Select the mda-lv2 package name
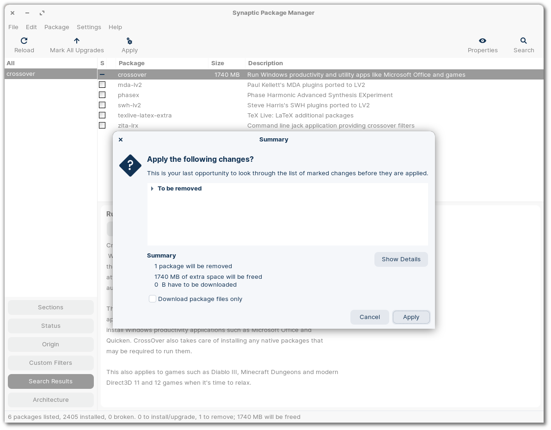This screenshot has width=551, height=430. (x=130, y=85)
